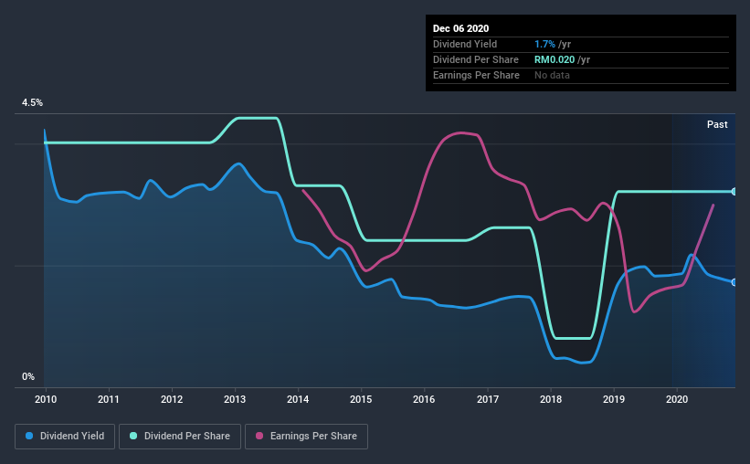Viewport: 750px width, 464px height.
Task: Click the teal Dividend Per Share legend dot
Action: 133,436
